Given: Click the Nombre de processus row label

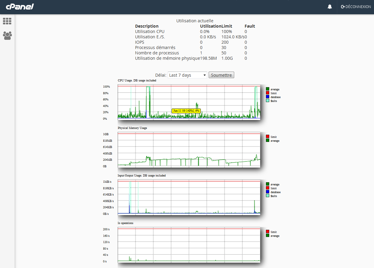Looking at the screenshot, I should click(x=157, y=53).
